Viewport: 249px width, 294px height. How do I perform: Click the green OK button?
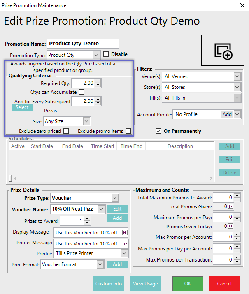(x=188, y=283)
